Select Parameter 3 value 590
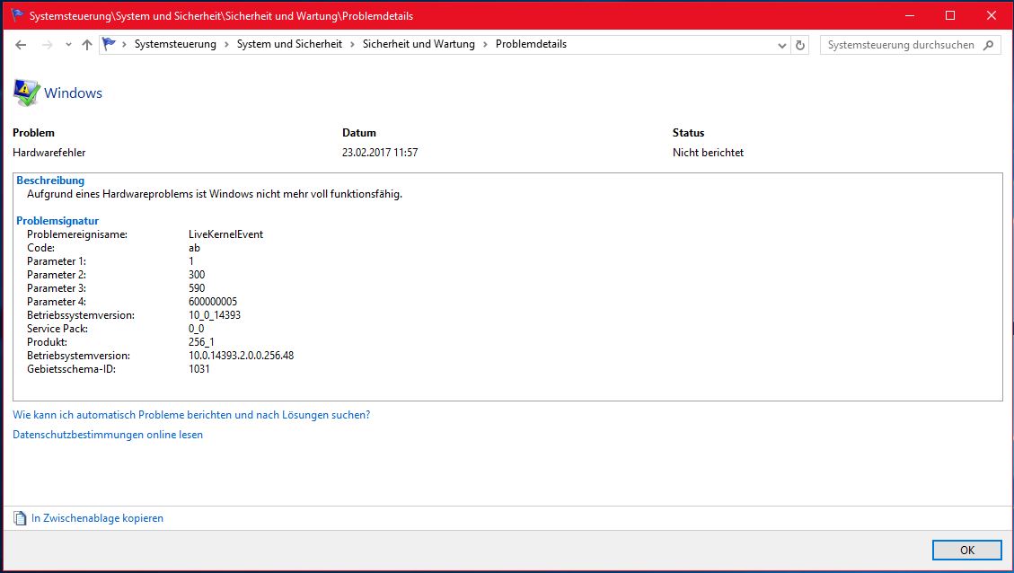This screenshot has width=1014, height=573. 197,288
